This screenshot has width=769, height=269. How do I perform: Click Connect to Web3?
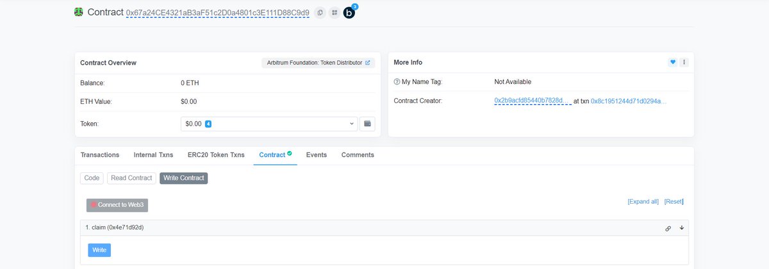click(118, 205)
